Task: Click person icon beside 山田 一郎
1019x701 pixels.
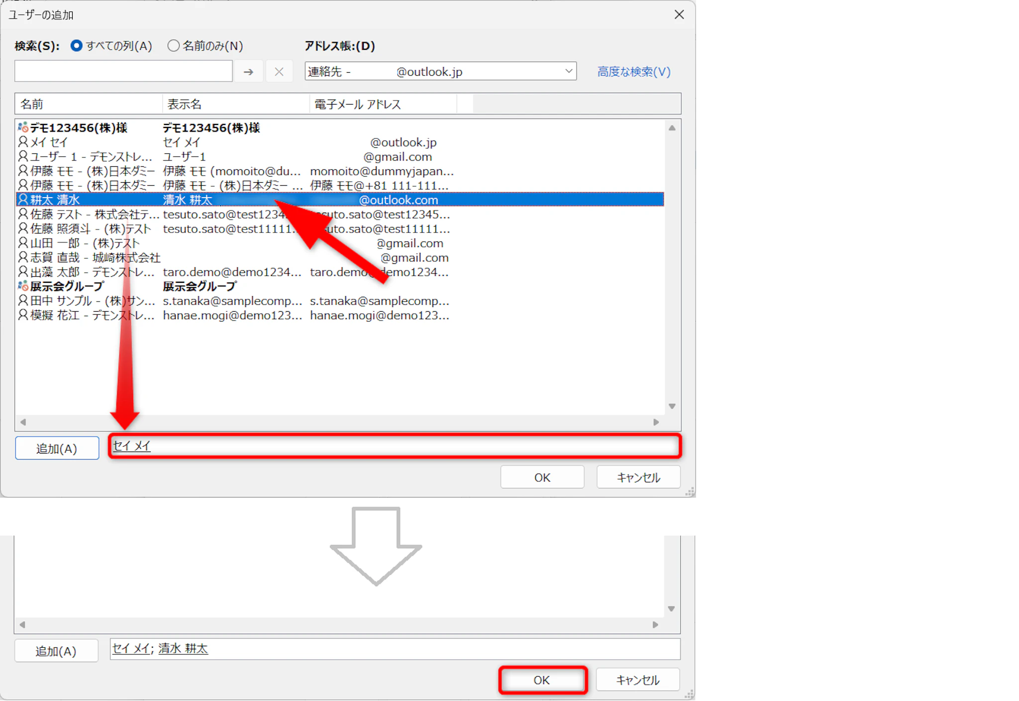Action: (x=23, y=243)
